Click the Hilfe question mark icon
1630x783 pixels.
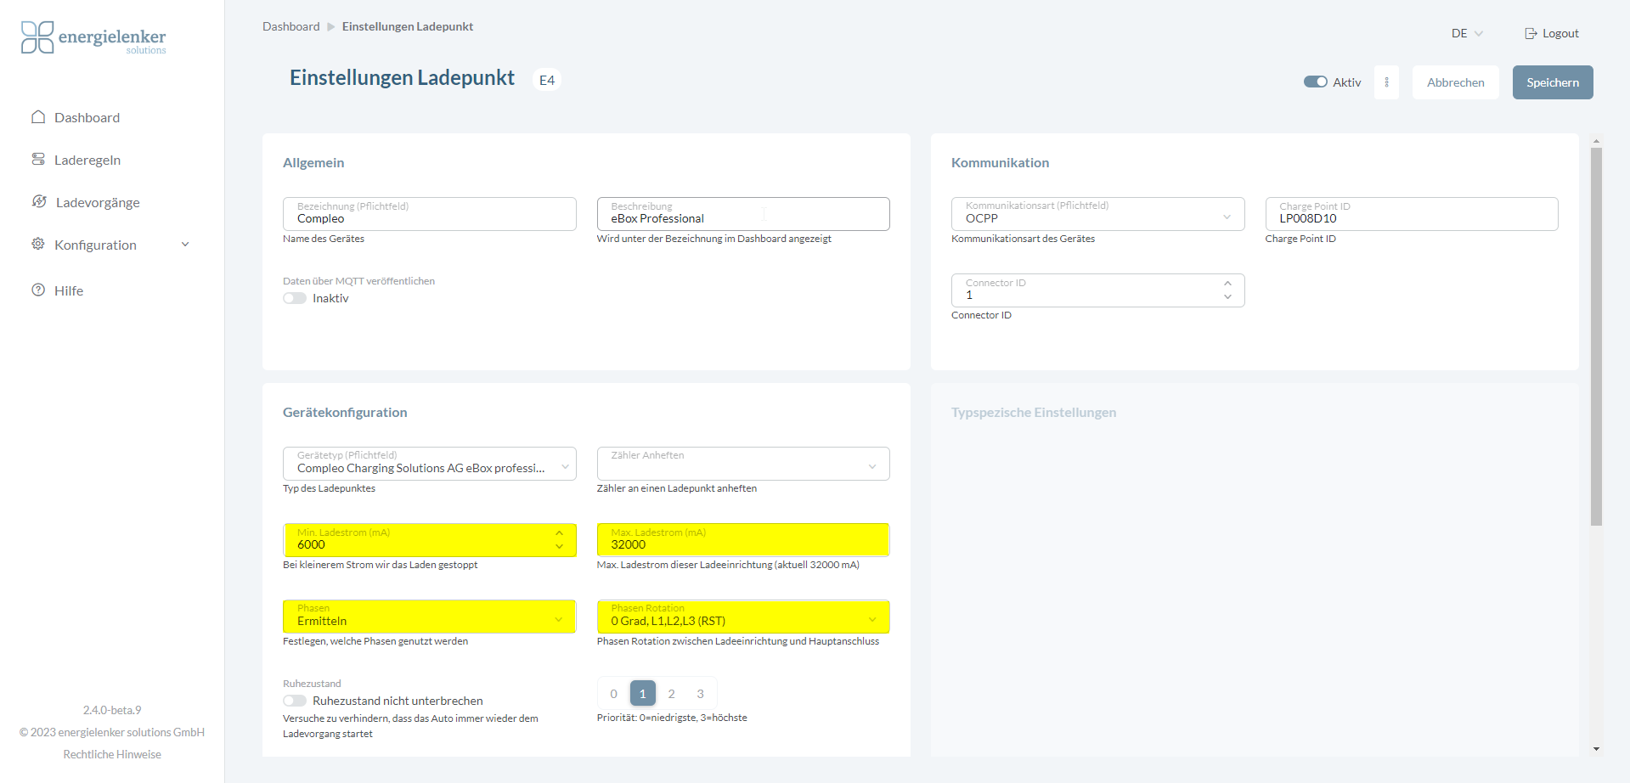[38, 290]
